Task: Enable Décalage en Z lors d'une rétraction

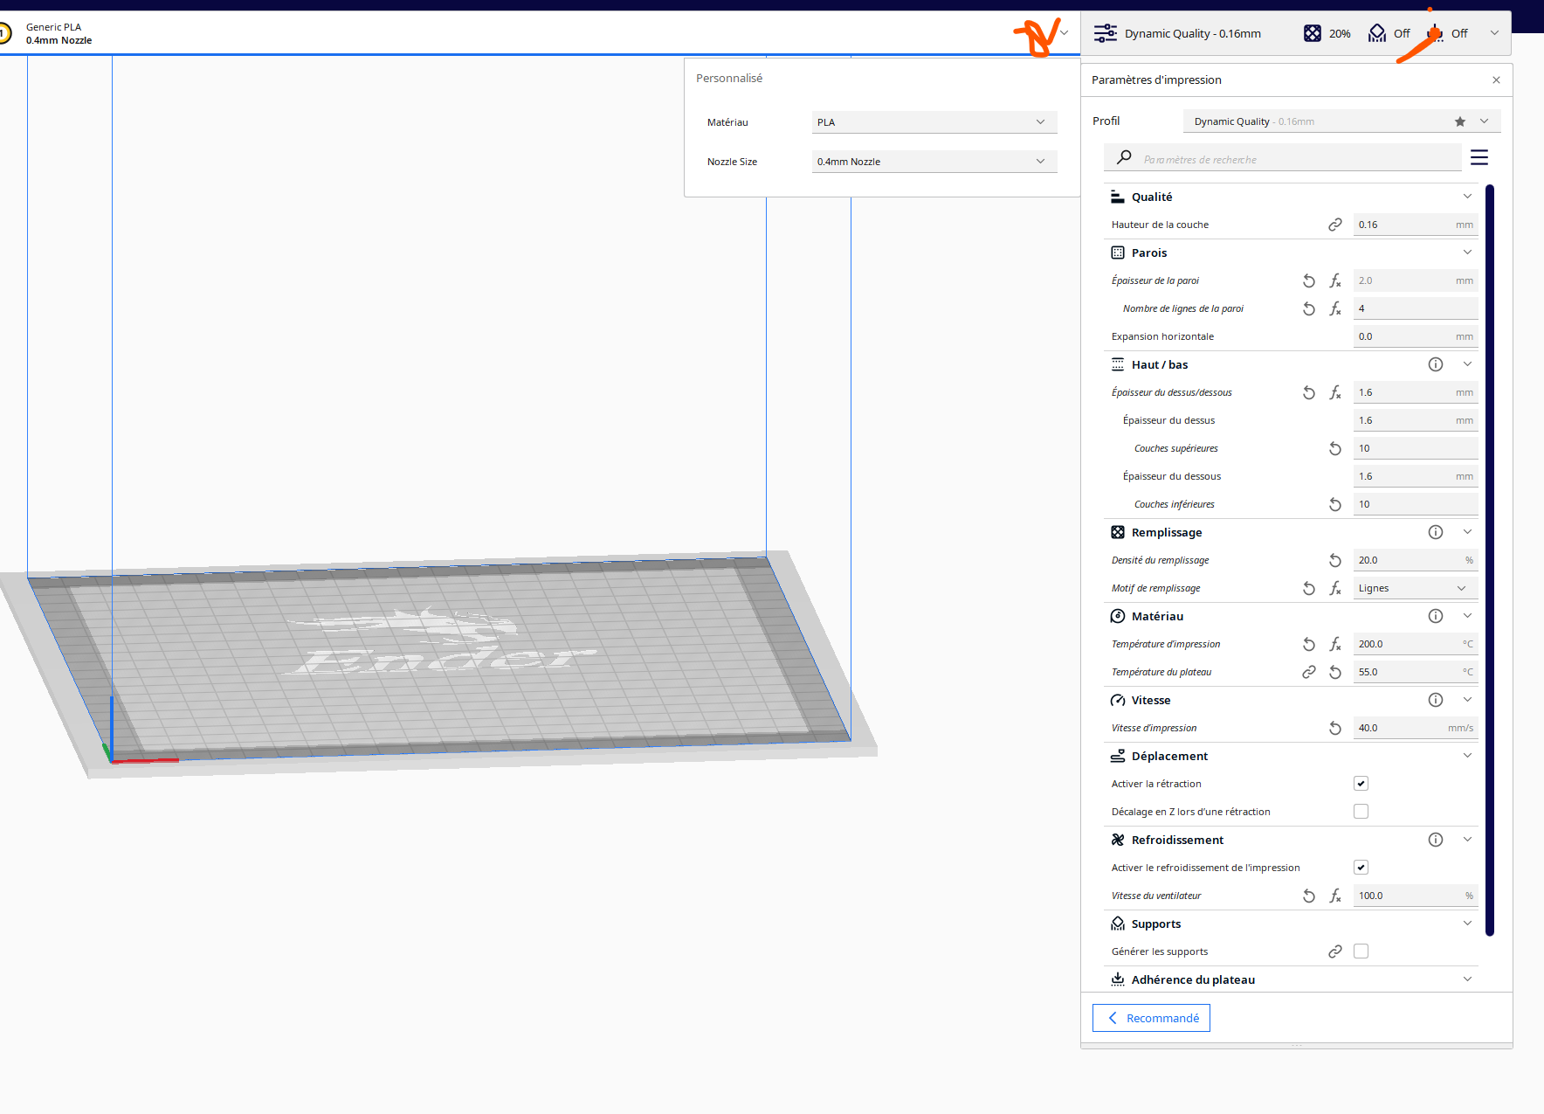Action: 1361,812
